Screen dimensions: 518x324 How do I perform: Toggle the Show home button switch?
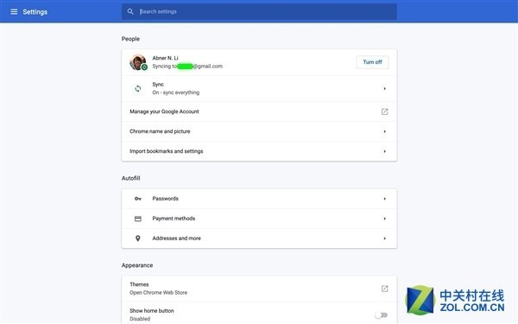(x=382, y=315)
